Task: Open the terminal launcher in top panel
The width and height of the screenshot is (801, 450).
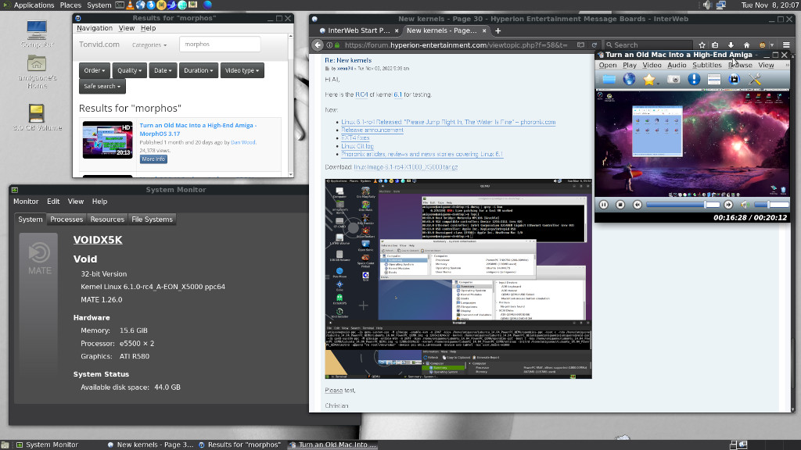Action: 120,5
